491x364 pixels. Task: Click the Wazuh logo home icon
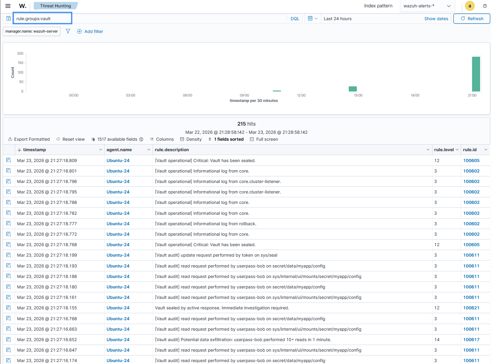click(x=23, y=6)
